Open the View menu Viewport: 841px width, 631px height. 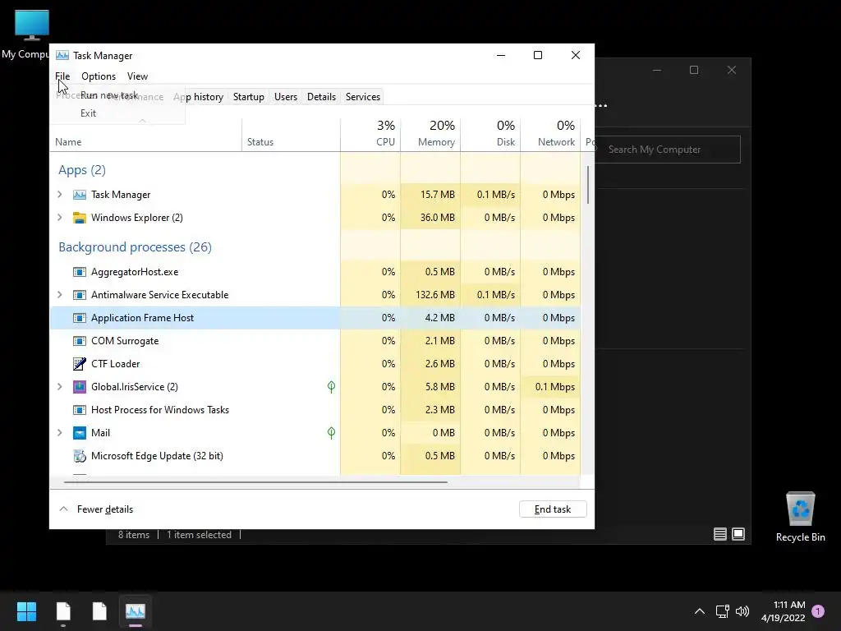point(137,76)
